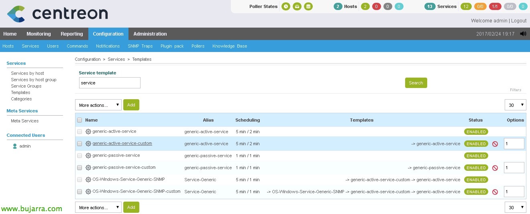Open the Monitoring menu
This screenshot has width=530, height=214.
click(39, 34)
